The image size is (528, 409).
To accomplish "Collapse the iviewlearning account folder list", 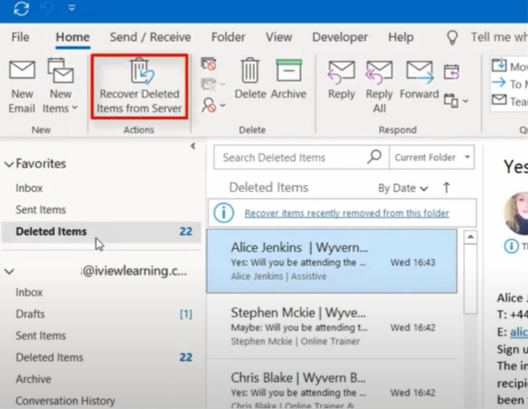I will (9, 272).
